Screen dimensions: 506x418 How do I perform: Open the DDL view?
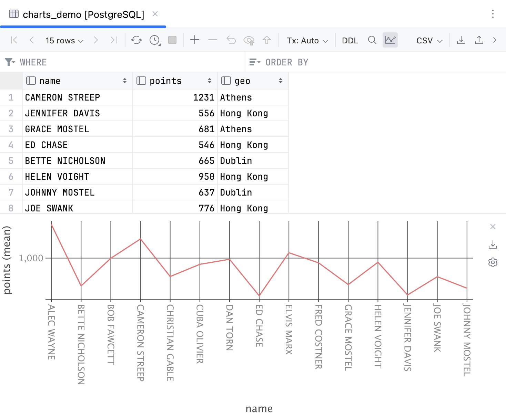350,40
